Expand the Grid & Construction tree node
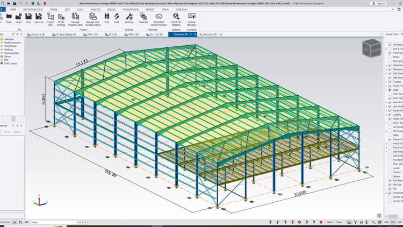 (386, 49)
